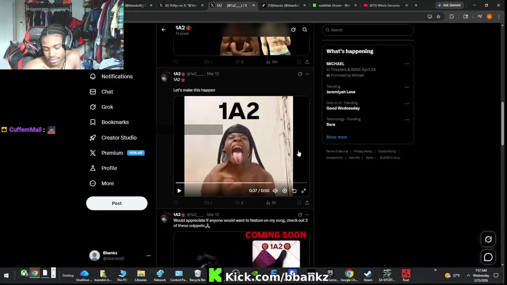This screenshot has height=285, width=507.
Task: Expand the video to fullscreen
Action: pyautogui.click(x=303, y=191)
